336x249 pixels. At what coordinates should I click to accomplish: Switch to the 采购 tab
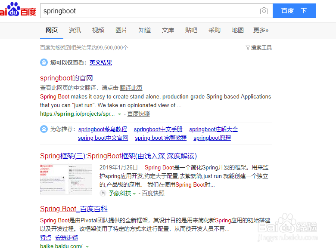coord(214,30)
